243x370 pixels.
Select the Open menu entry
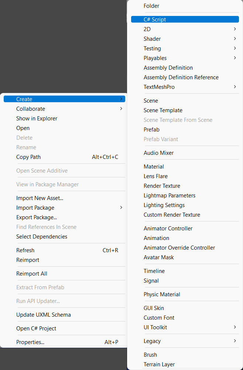pyautogui.click(x=64, y=128)
